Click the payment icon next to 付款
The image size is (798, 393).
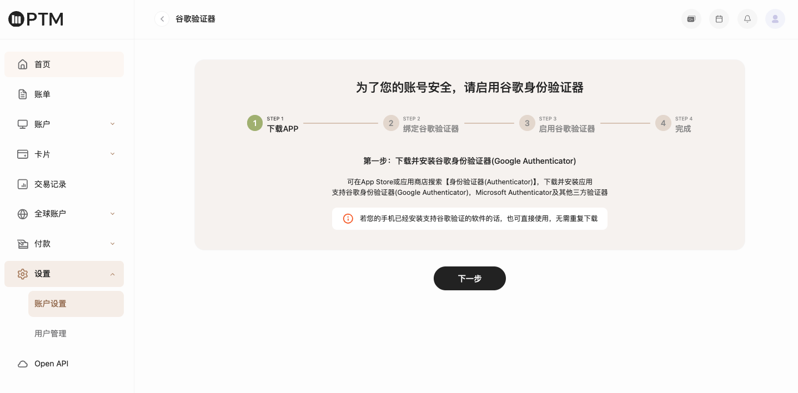click(x=23, y=244)
